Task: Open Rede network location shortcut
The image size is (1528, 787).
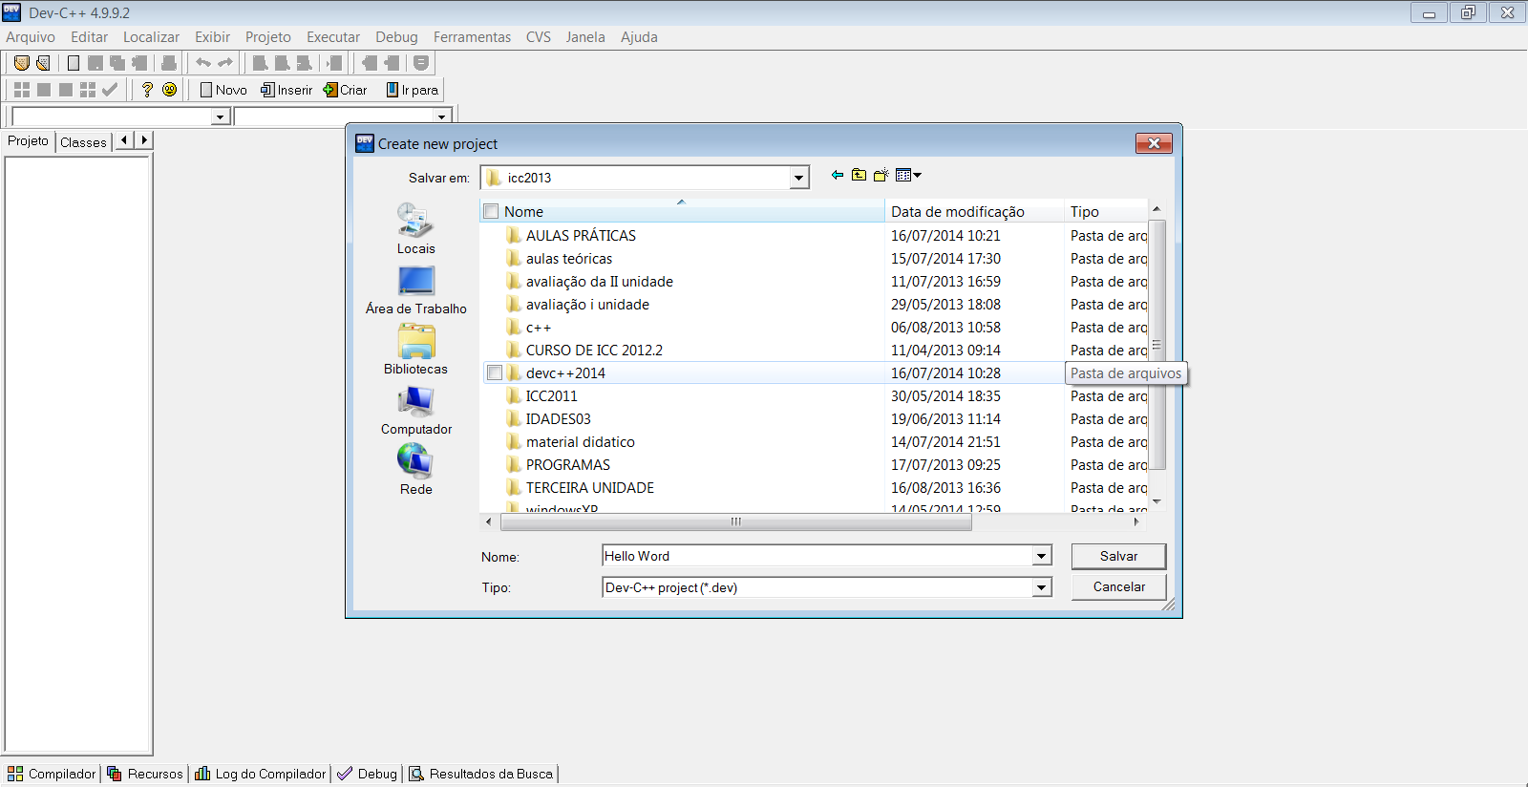Action: [415, 470]
